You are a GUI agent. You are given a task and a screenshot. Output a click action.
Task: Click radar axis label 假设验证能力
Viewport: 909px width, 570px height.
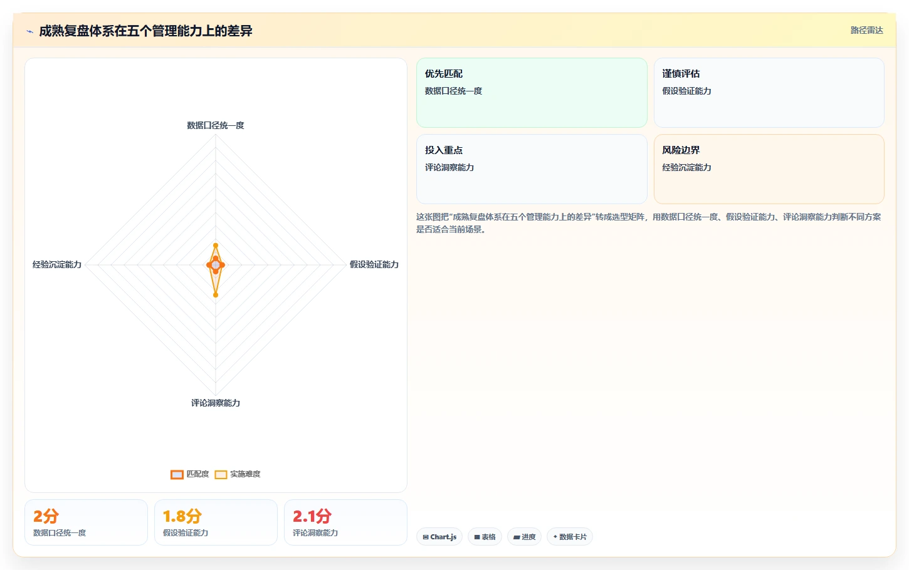(374, 264)
